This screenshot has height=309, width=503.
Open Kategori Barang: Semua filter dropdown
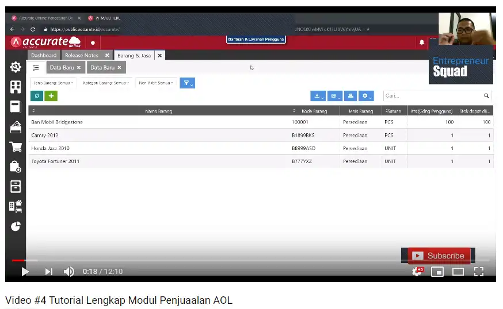pos(106,83)
